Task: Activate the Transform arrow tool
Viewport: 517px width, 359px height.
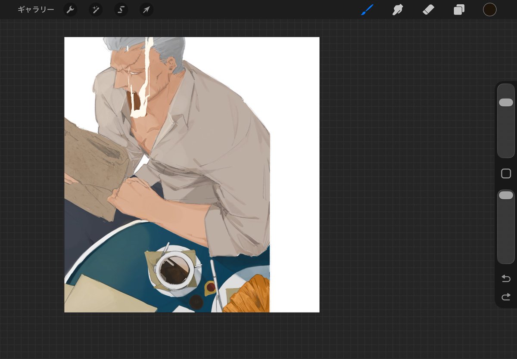Action: click(146, 9)
